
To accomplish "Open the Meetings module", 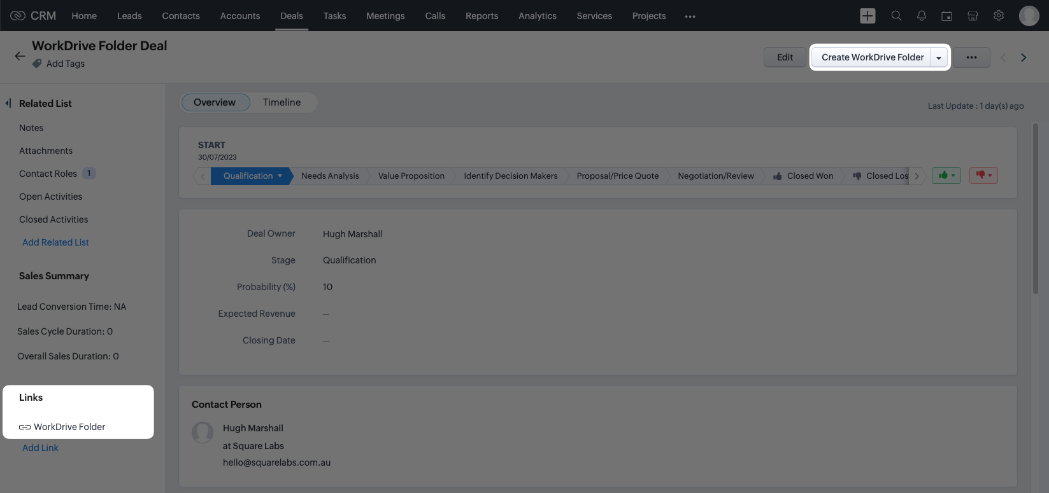I will pos(385,16).
